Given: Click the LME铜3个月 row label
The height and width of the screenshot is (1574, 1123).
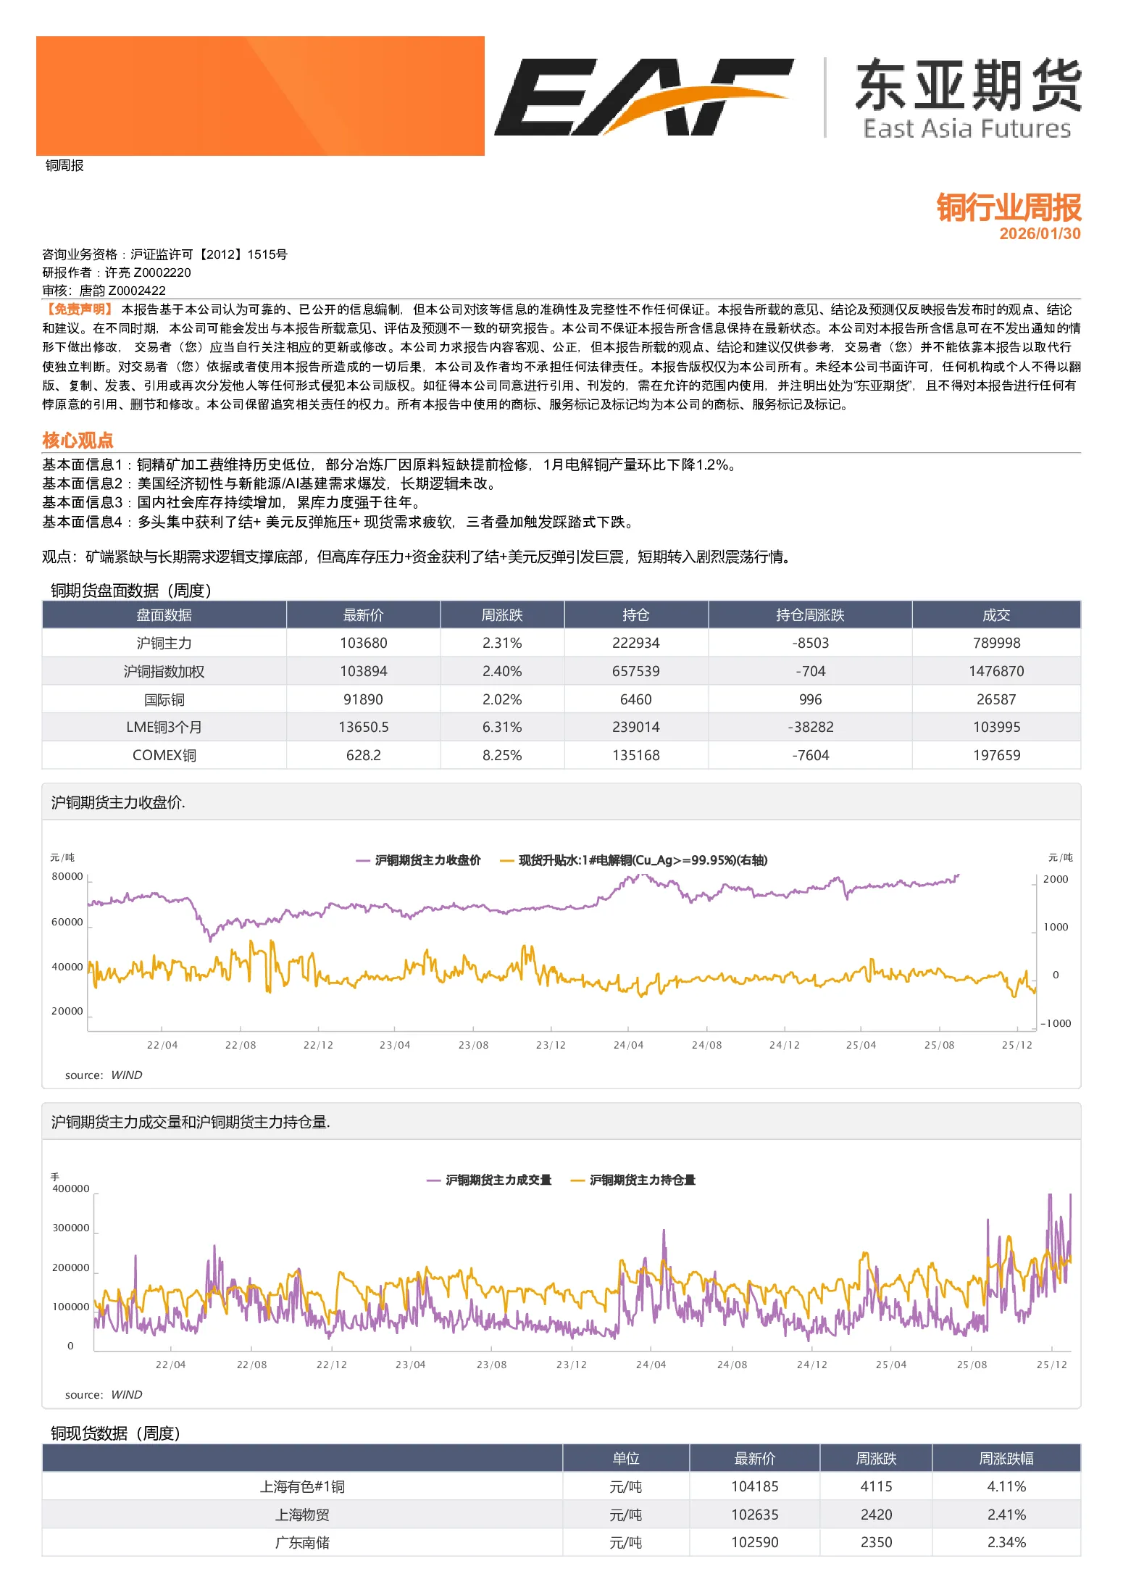Looking at the screenshot, I should point(164,727).
